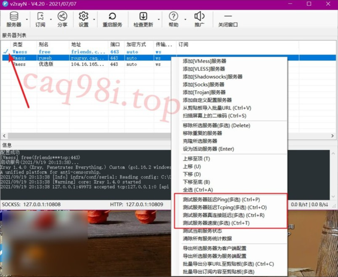Click the 0.0 B/s speed indicator
Screen dimensions: 338x277
pos(309,204)
